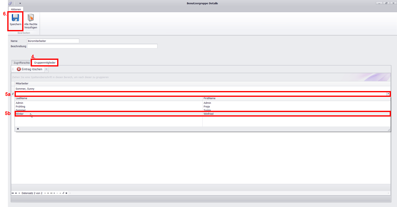Select the Gruppenmitglieder tab
Screen dimensions: 397x207
pos(45,63)
